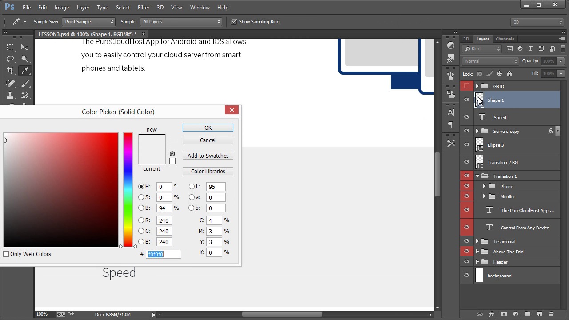This screenshot has width=569, height=320.
Task: Select the History Brush tool
Action: [25, 95]
